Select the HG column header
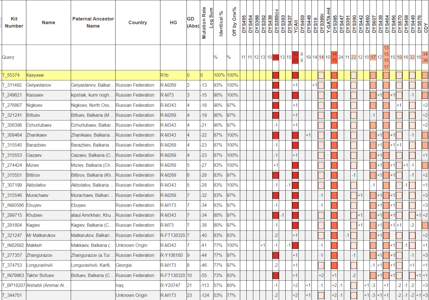The width and height of the screenshot is (429, 300). [x=173, y=23]
